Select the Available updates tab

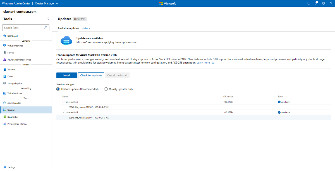(68, 28)
